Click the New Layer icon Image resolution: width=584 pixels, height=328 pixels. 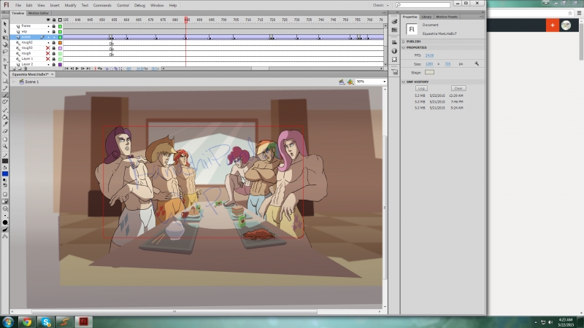pyautogui.click(x=14, y=69)
